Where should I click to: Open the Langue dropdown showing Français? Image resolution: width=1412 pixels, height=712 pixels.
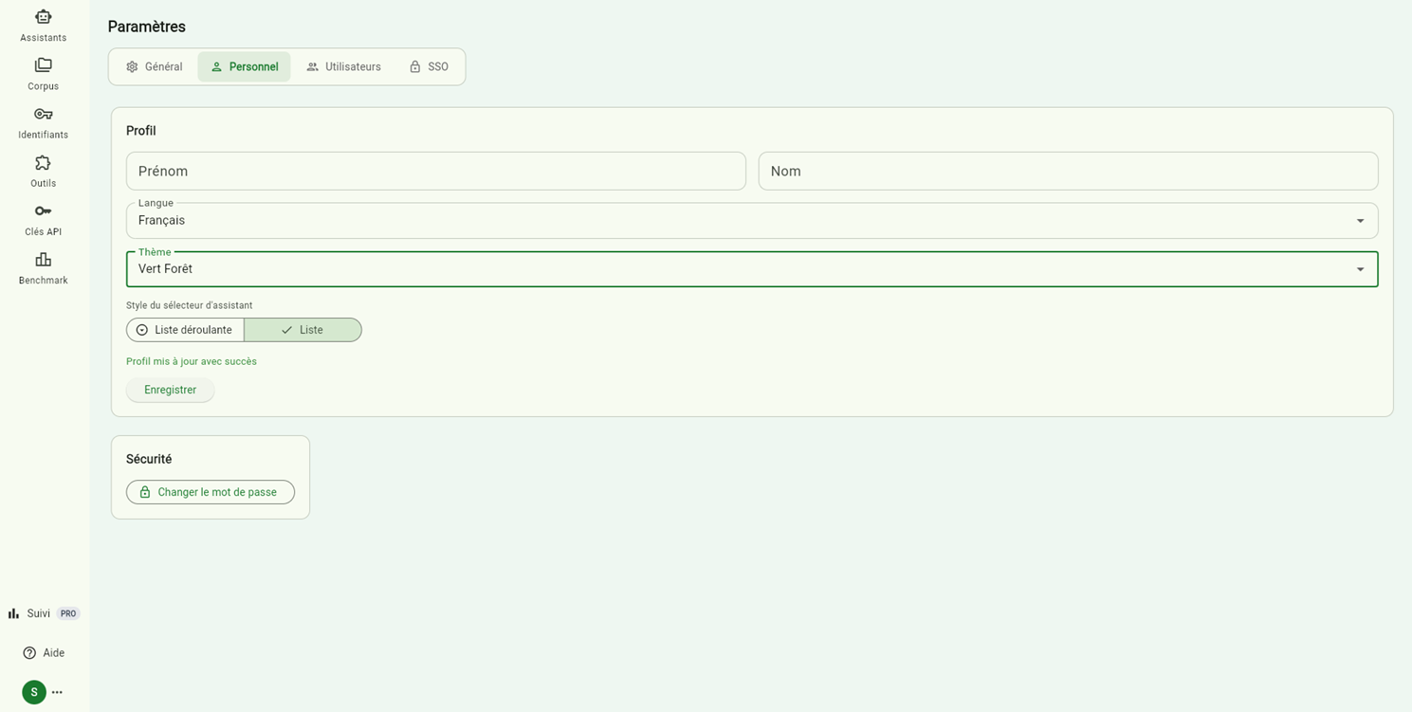coord(752,221)
